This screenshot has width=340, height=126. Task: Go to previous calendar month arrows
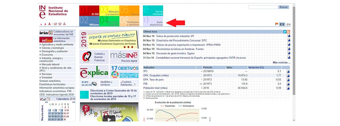(x=46, y=102)
